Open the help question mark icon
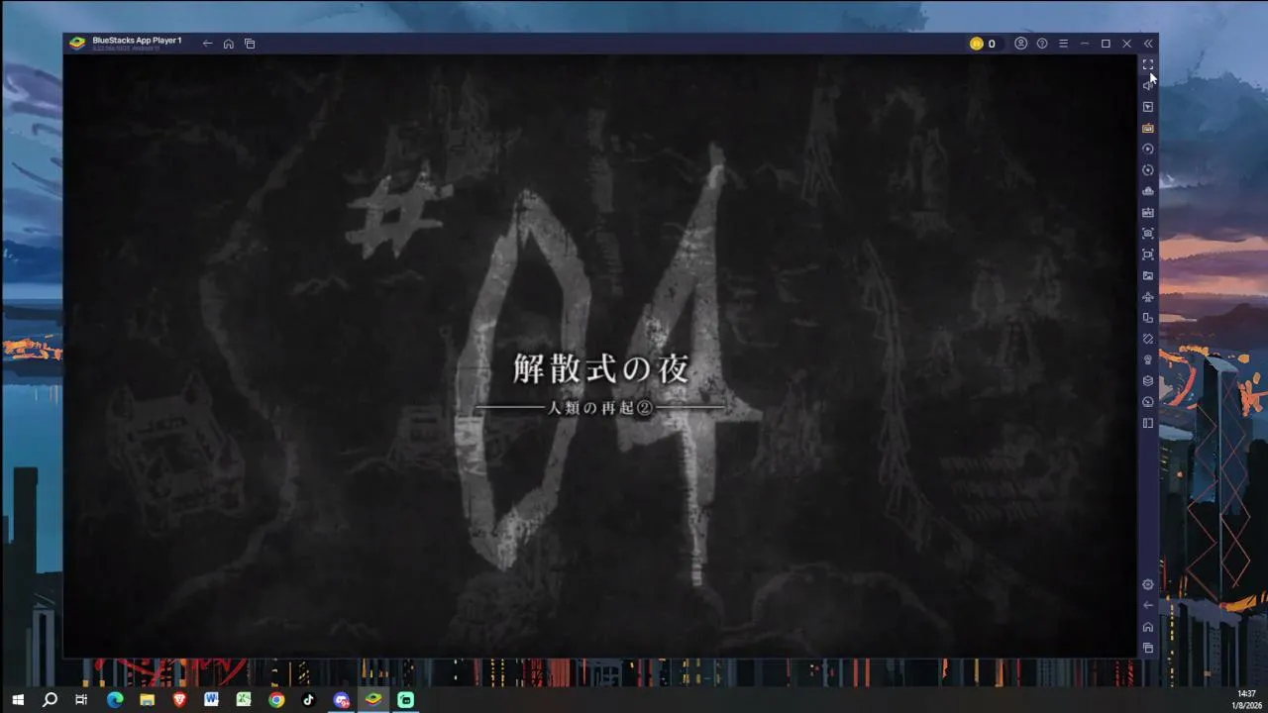Image resolution: width=1268 pixels, height=713 pixels. pos(1042,44)
